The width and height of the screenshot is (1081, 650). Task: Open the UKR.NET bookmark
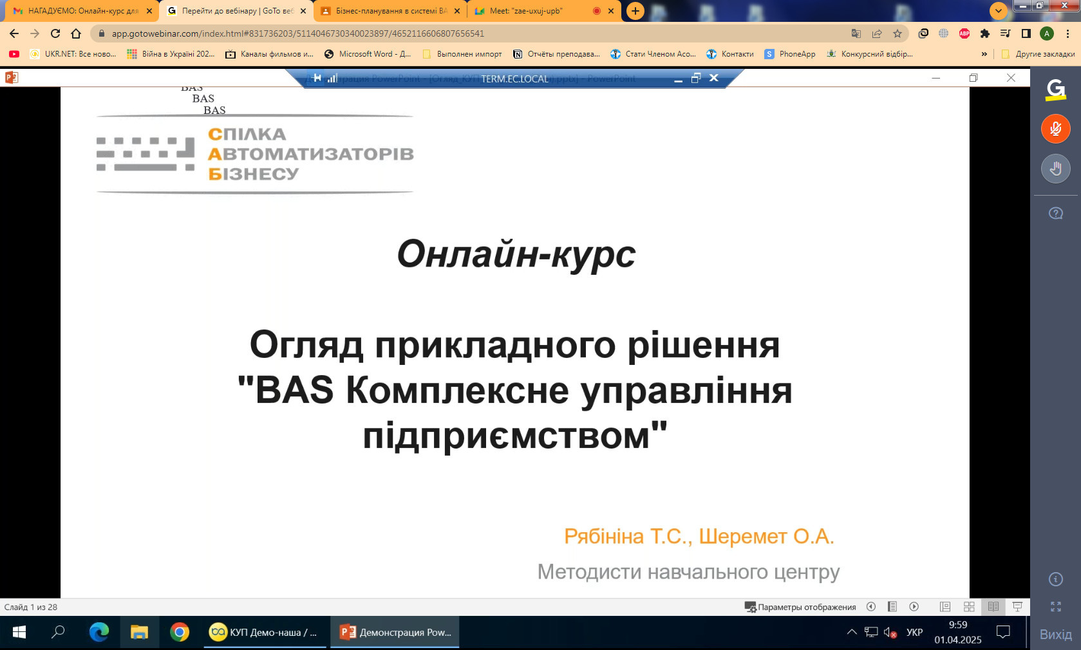[x=73, y=54]
